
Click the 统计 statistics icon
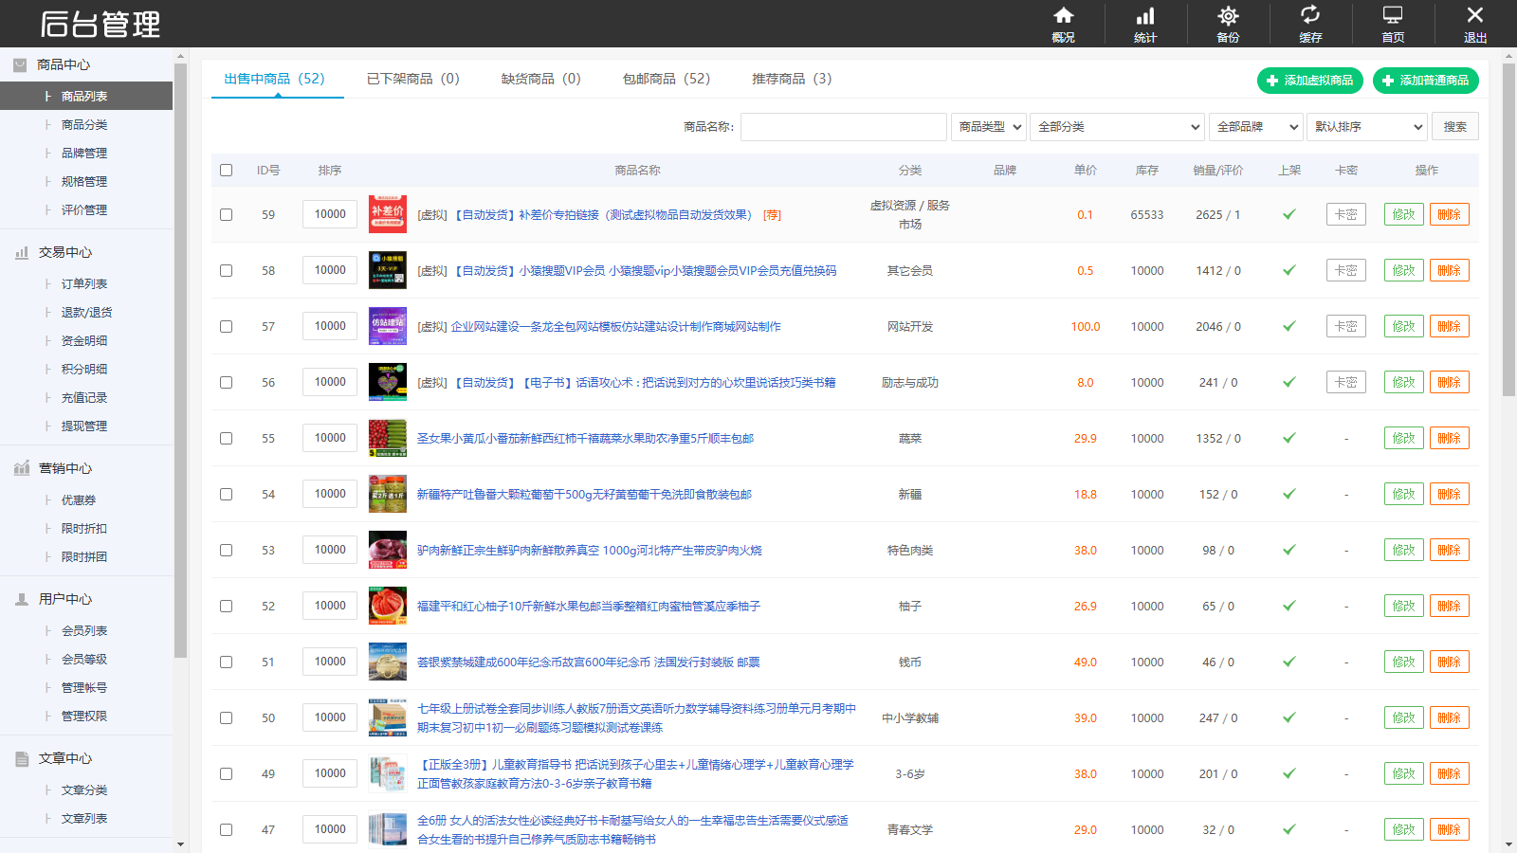click(1145, 24)
